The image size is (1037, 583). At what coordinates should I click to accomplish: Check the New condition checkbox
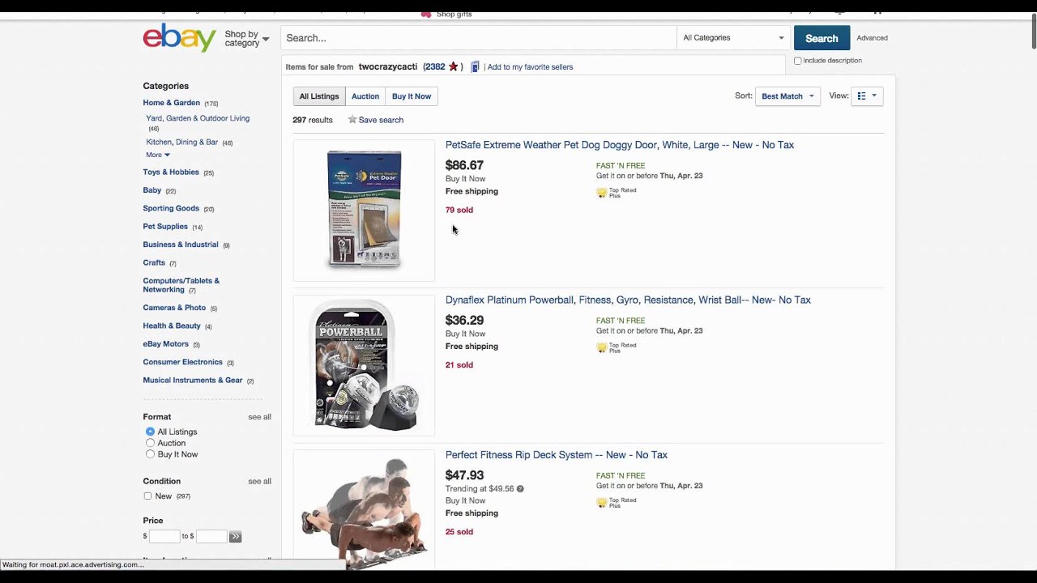[147, 496]
